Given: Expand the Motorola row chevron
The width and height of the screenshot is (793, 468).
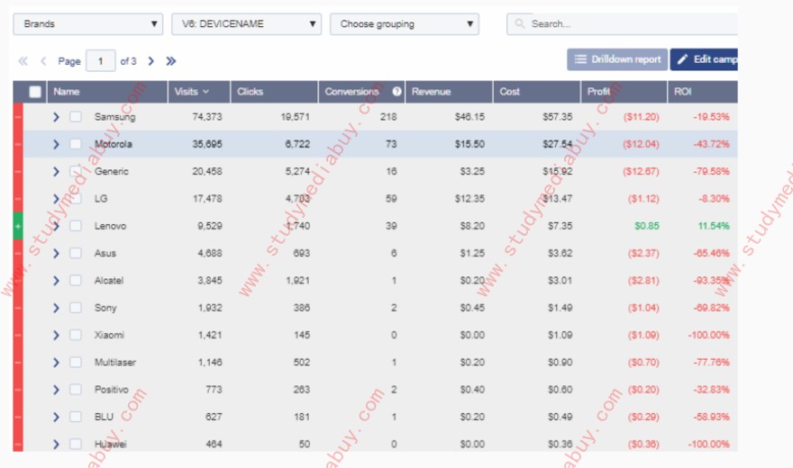Looking at the screenshot, I should tap(56, 144).
